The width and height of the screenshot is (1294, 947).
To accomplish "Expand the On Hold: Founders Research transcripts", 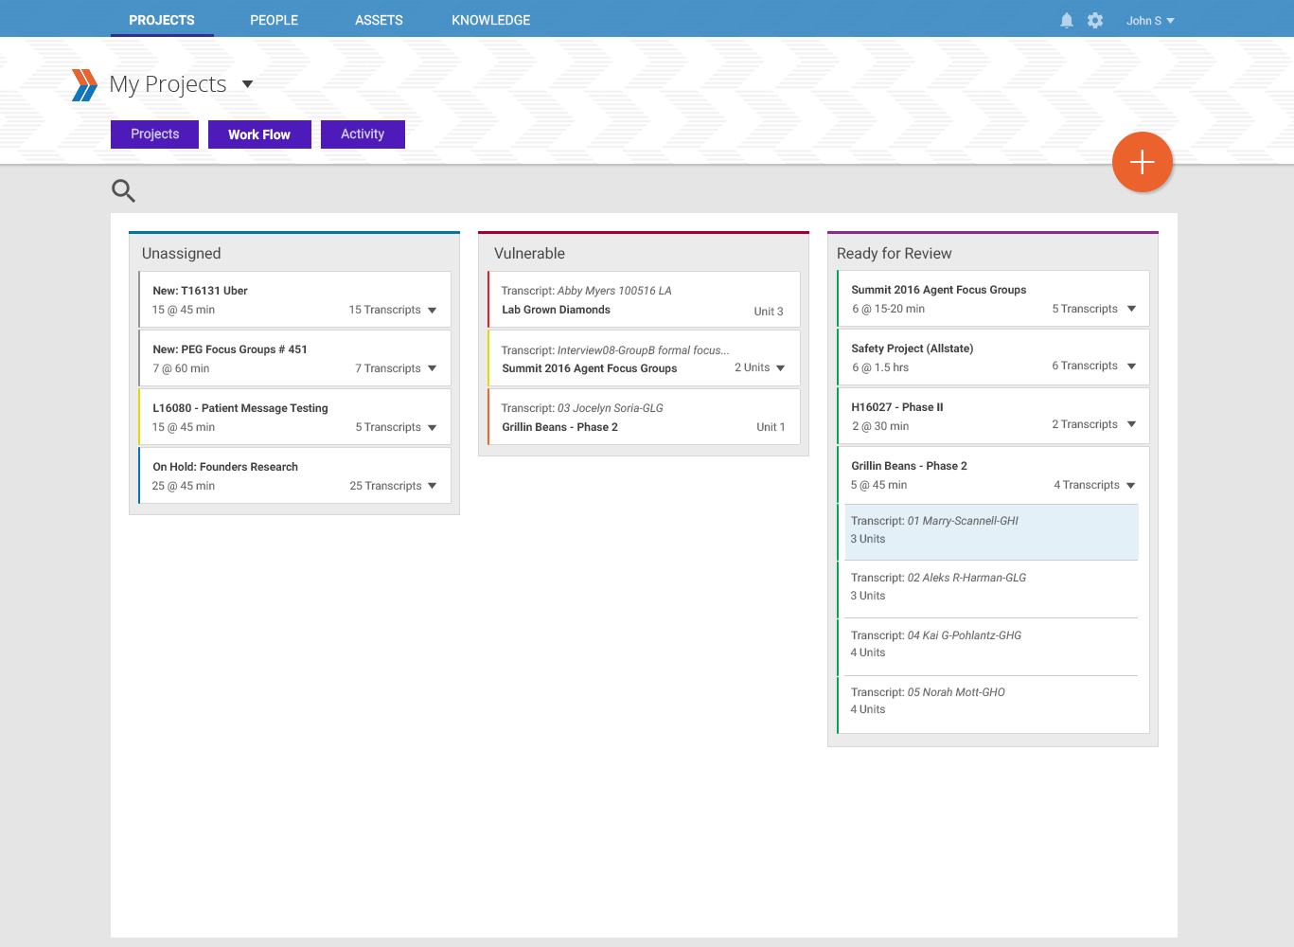I will 432,487.
